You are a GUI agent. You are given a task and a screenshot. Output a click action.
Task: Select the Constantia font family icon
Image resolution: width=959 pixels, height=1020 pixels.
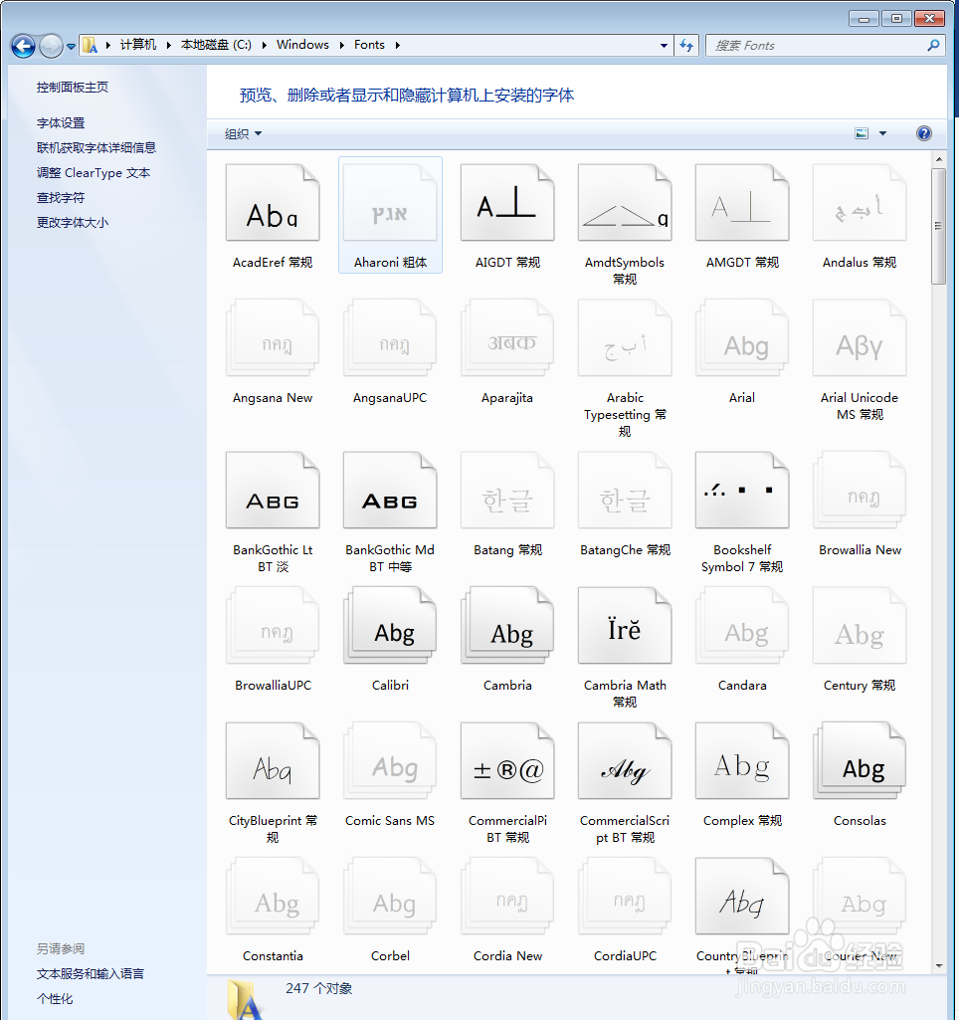(273, 897)
